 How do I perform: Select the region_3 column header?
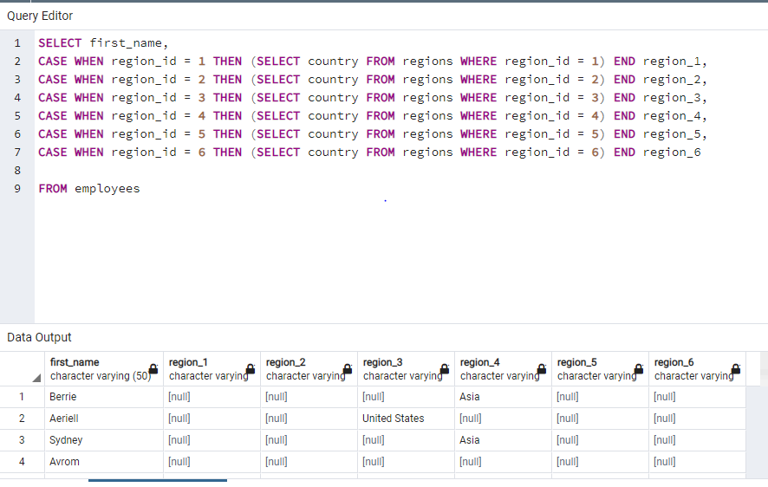(406, 368)
